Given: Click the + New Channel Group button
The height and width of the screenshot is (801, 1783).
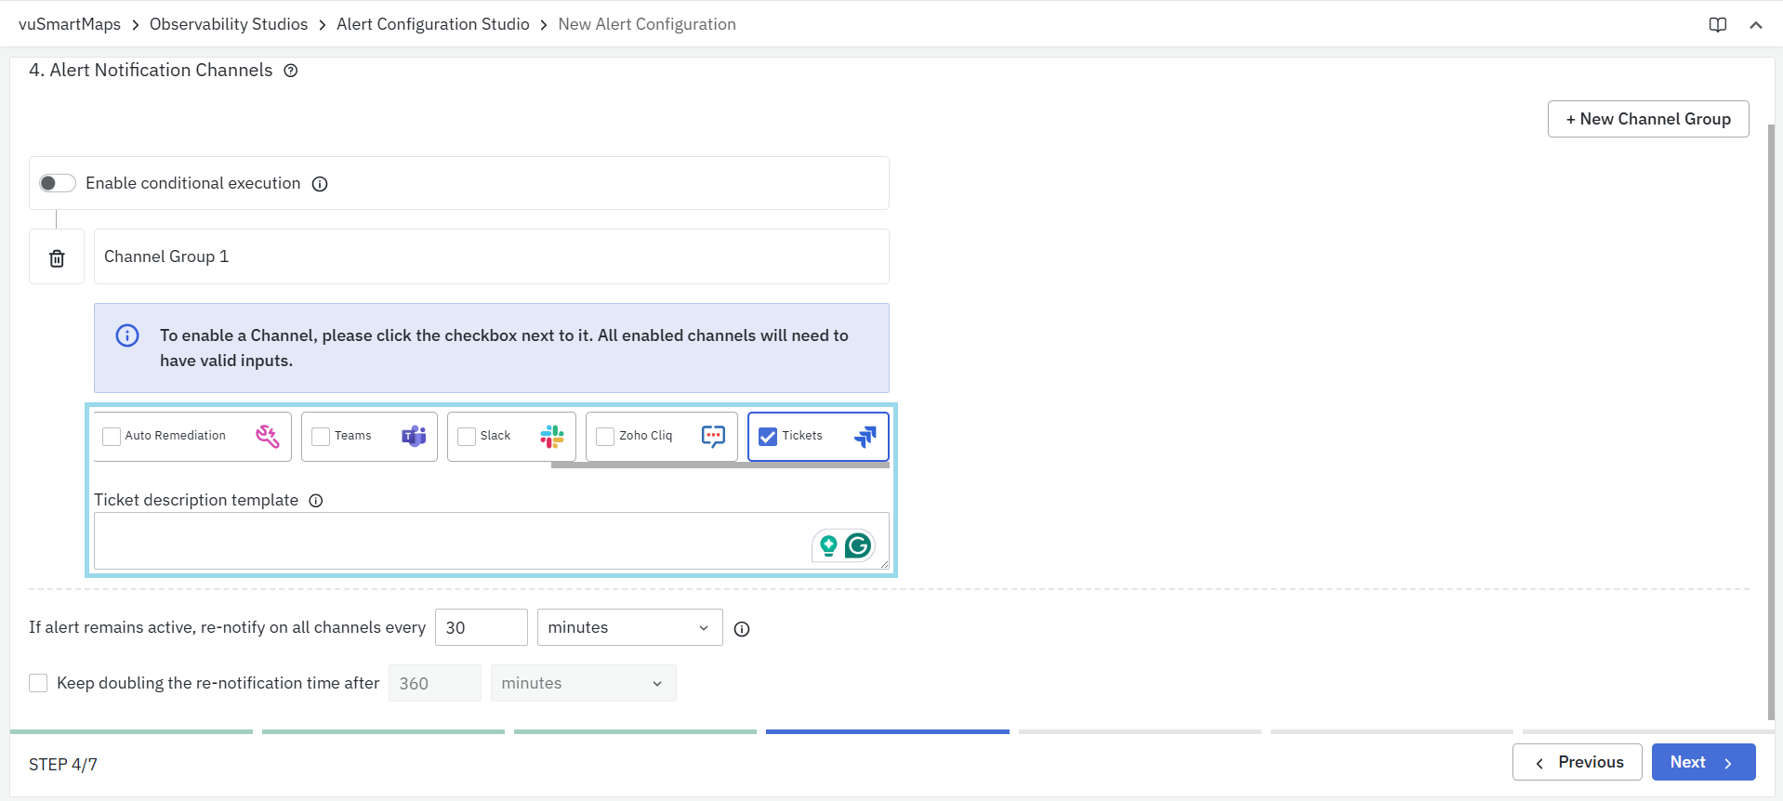Looking at the screenshot, I should pos(1647,119).
